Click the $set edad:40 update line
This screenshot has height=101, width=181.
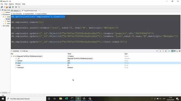pyautogui.click(x=69, y=42)
